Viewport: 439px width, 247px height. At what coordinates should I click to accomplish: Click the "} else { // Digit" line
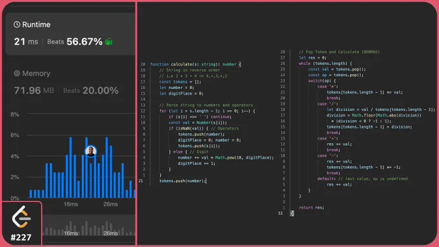click(x=189, y=152)
